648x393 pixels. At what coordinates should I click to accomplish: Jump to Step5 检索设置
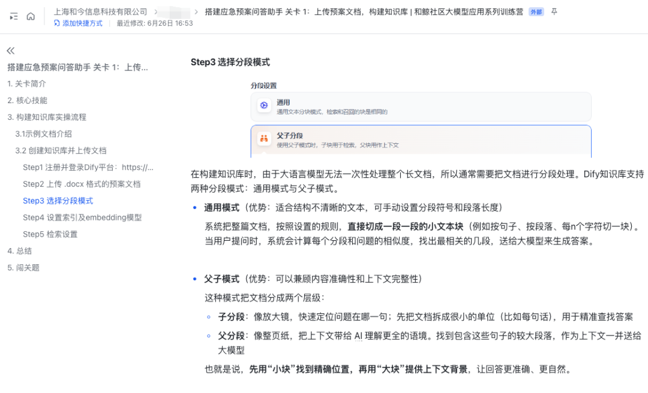(50, 234)
